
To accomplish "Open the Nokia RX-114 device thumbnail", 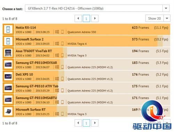I will click(x=8, y=30).
